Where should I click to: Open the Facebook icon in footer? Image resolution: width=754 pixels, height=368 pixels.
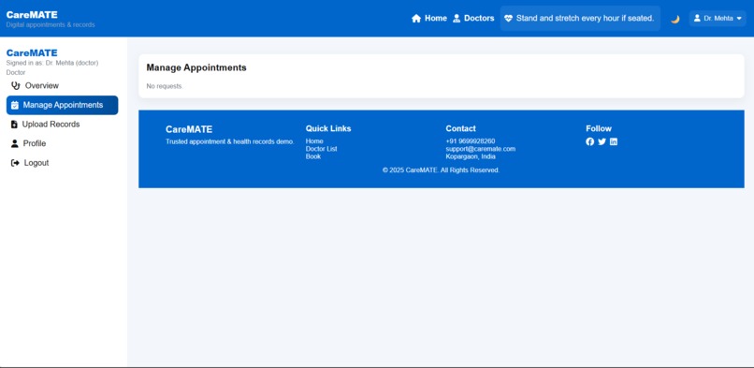[x=590, y=141]
